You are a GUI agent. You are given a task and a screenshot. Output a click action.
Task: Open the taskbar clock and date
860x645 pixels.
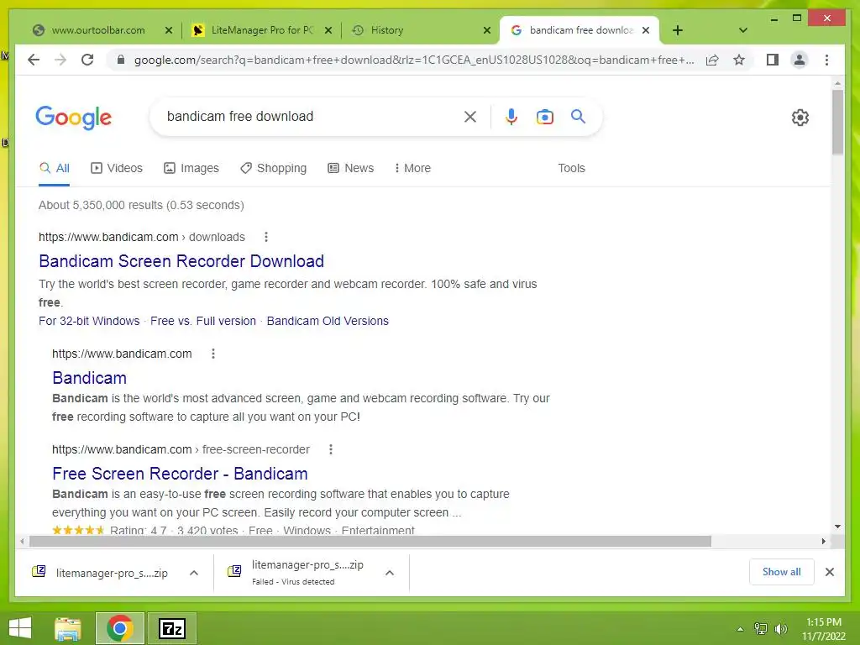pos(824,629)
